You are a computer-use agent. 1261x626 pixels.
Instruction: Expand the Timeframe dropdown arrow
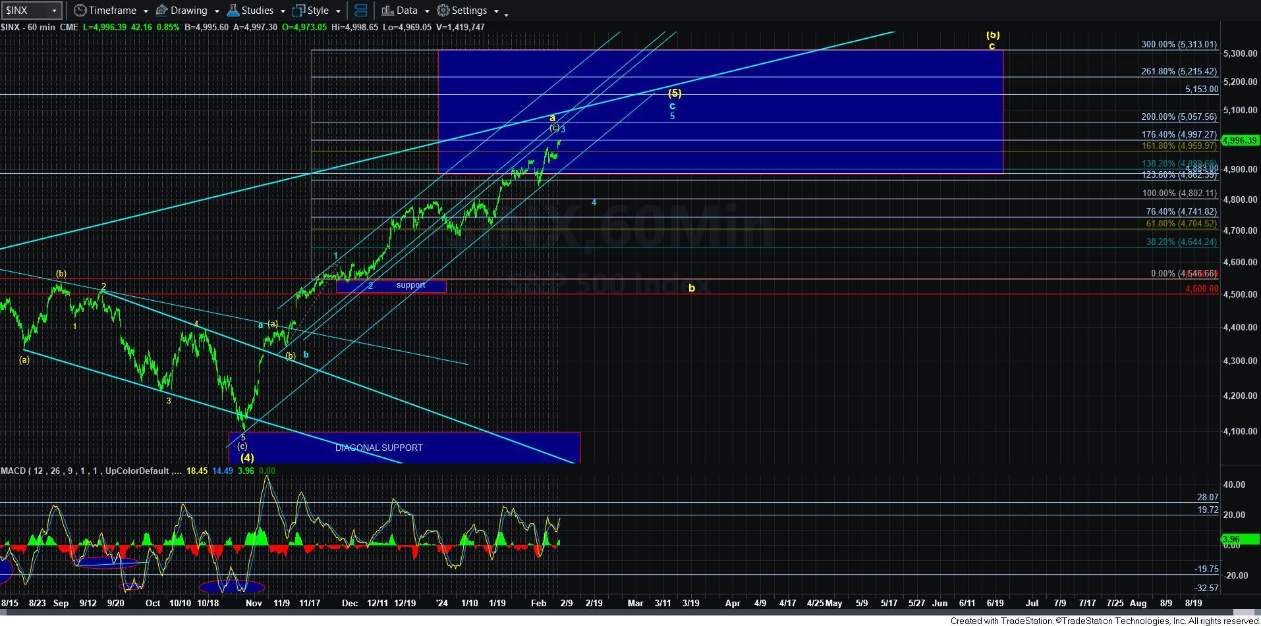[x=144, y=11]
